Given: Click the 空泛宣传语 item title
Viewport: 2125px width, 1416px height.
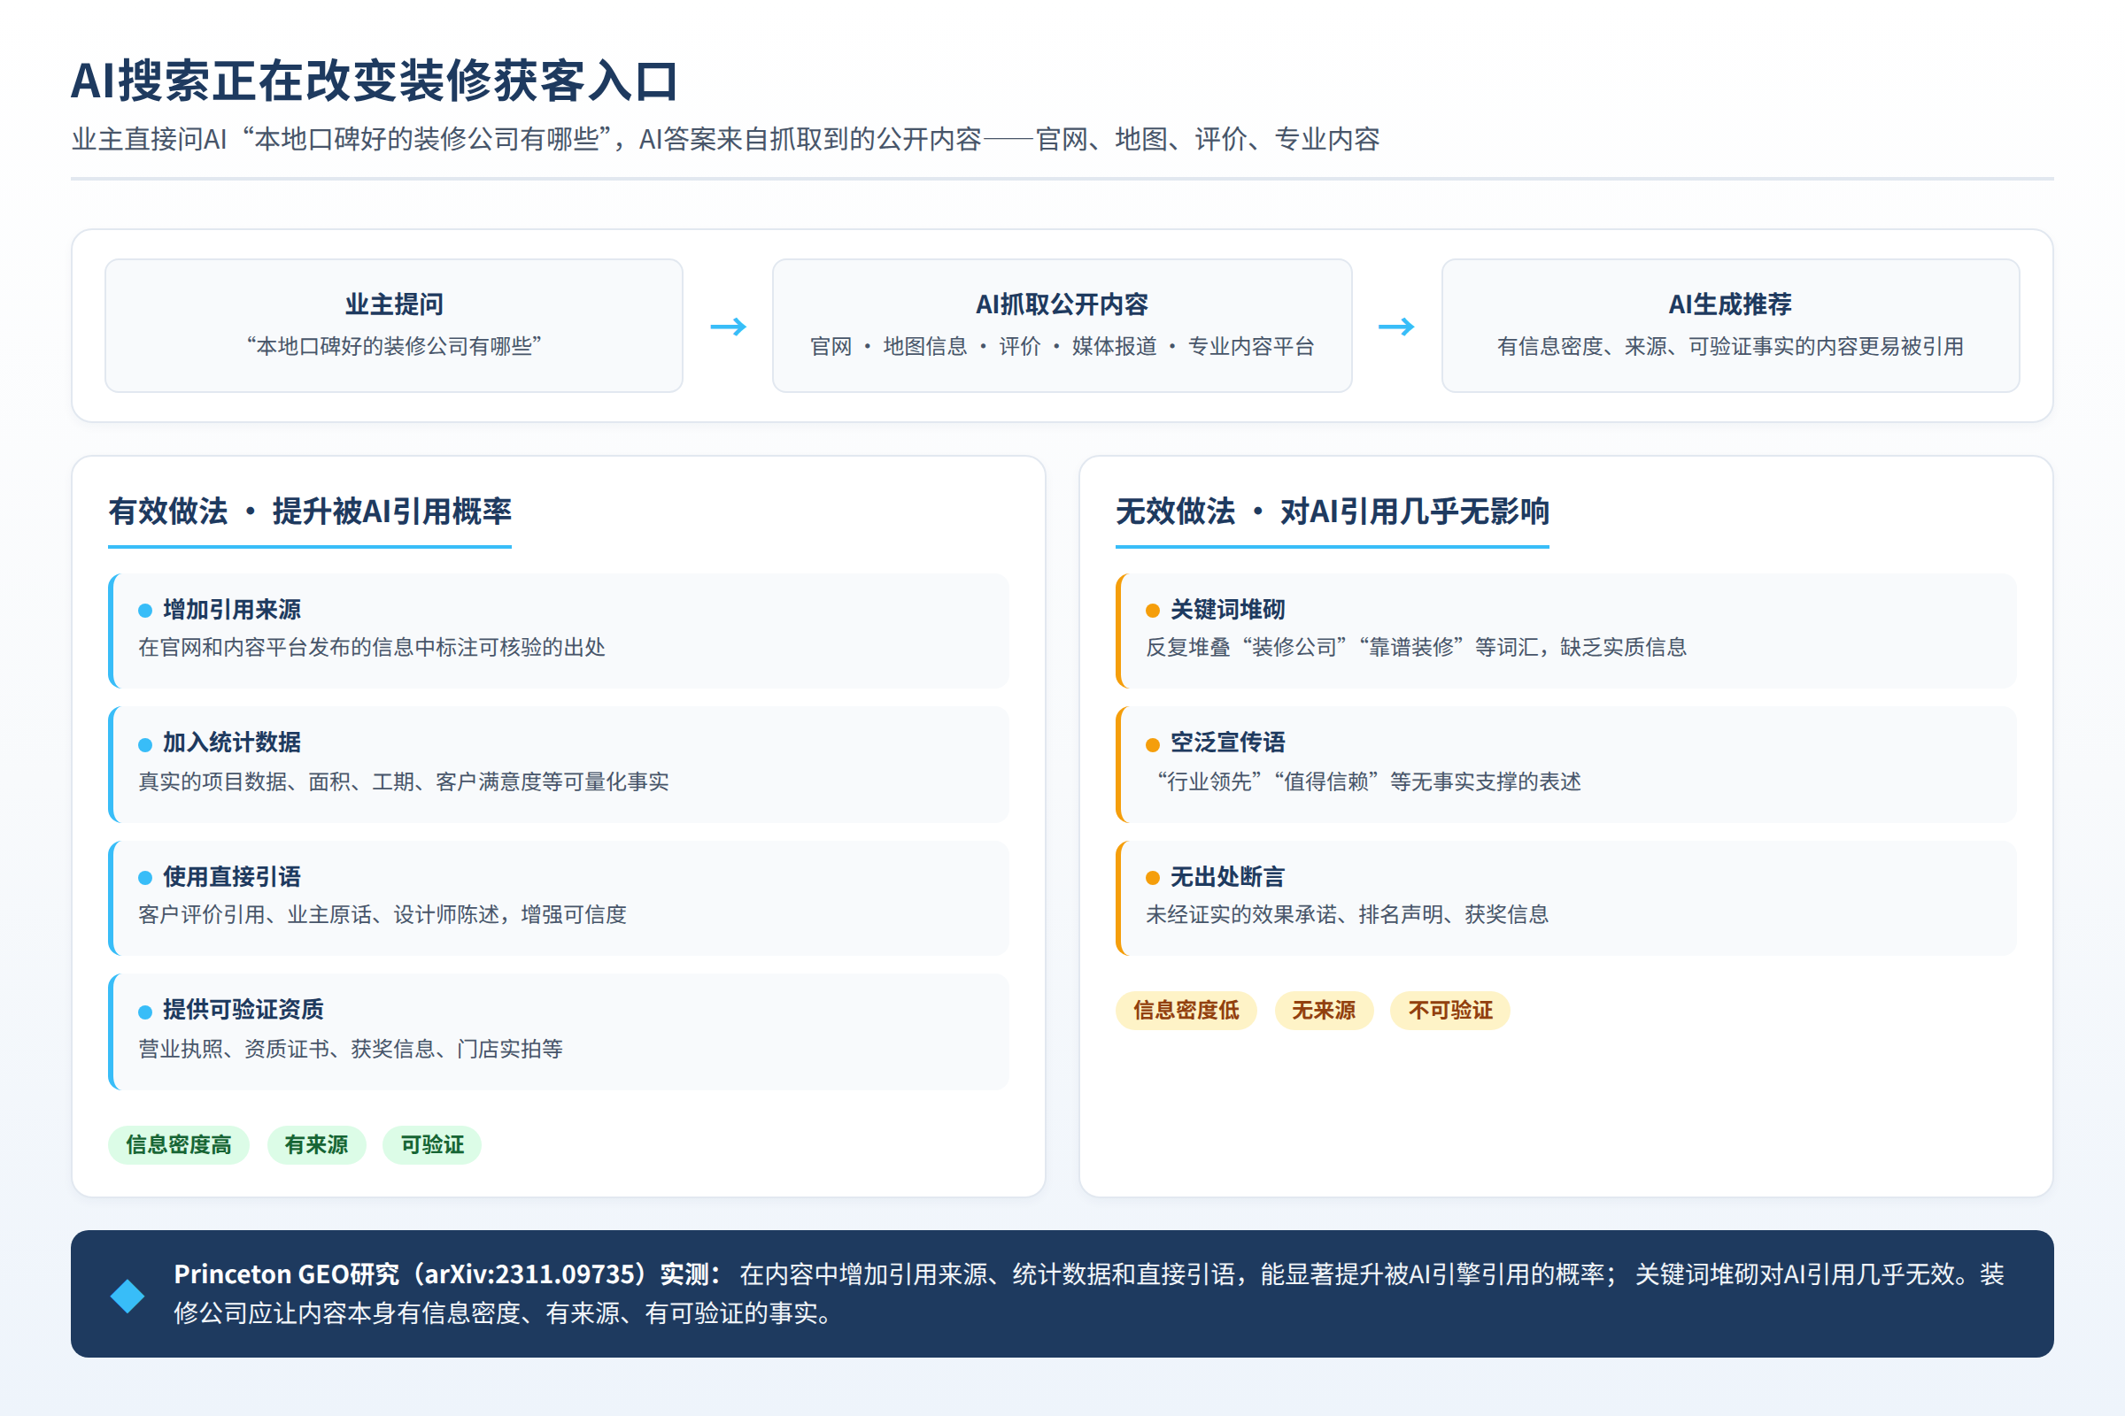Looking at the screenshot, I should 1228,743.
